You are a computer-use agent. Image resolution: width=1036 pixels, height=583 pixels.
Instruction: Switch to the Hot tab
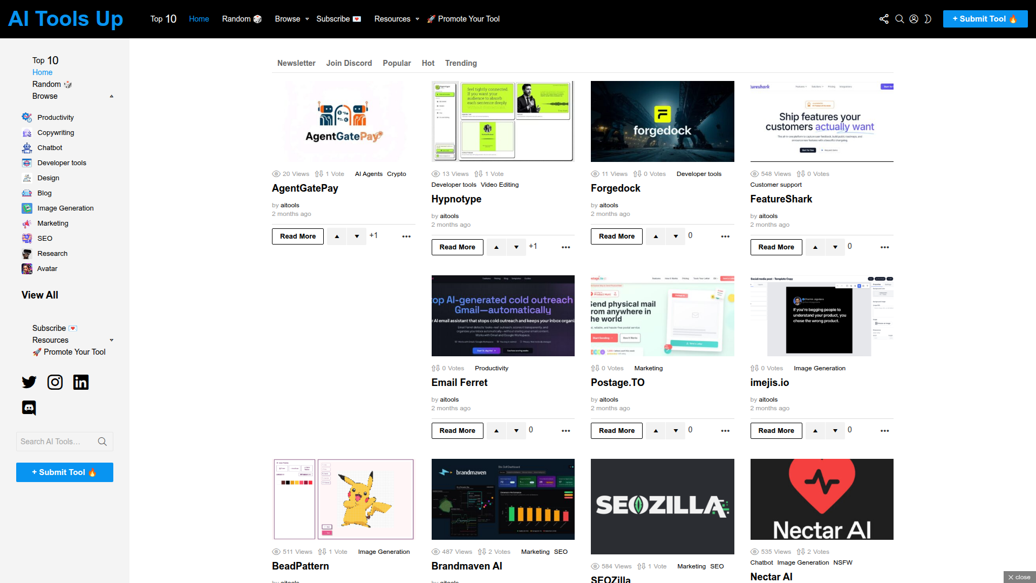tap(428, 63)
